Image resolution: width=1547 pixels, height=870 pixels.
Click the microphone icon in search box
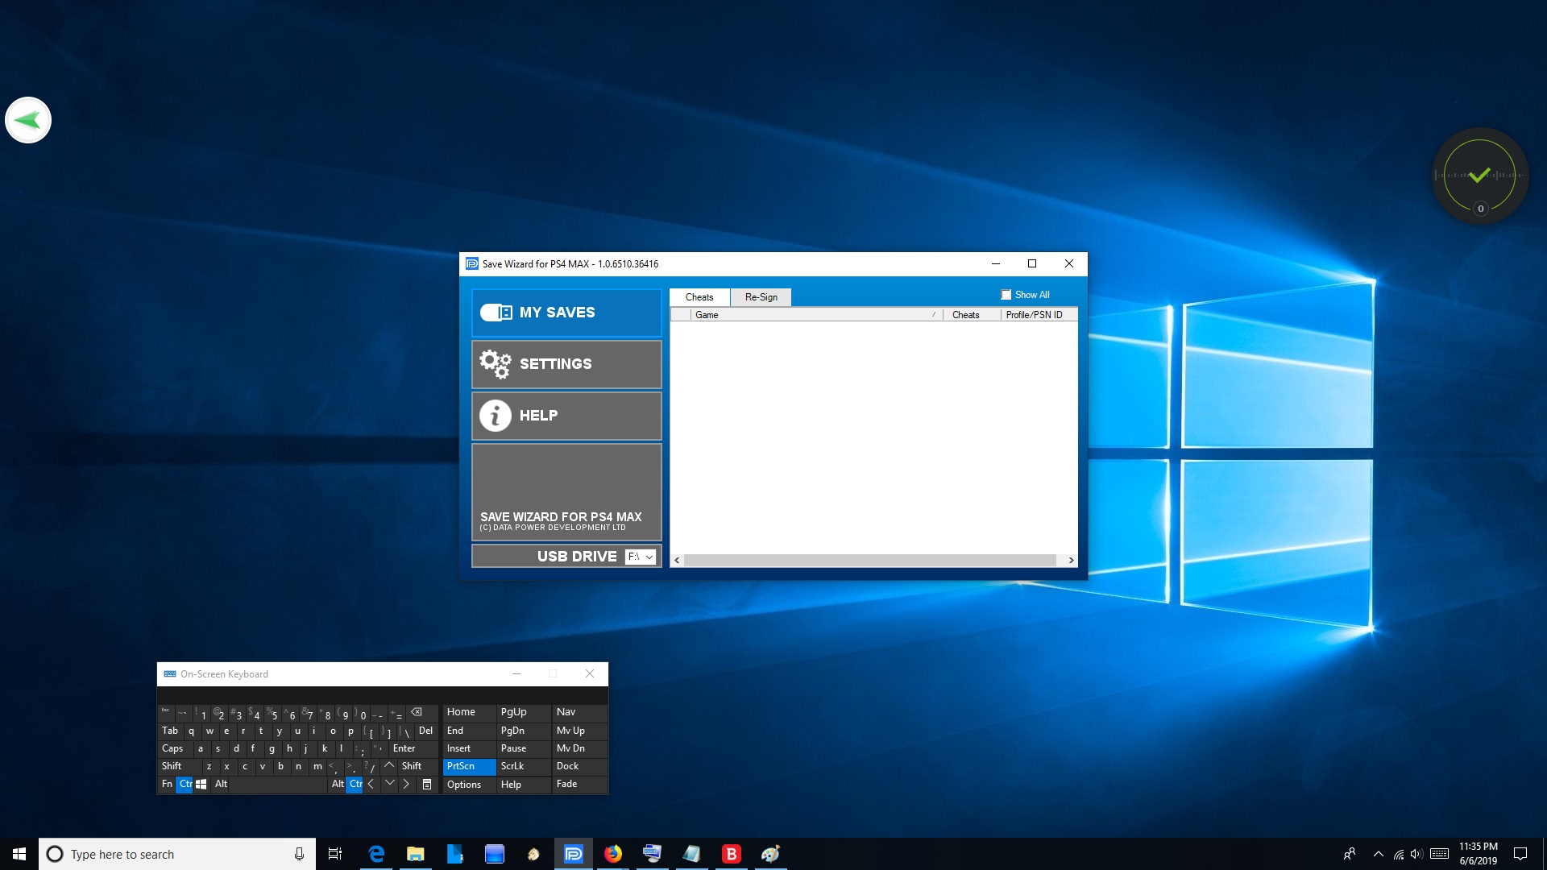[299, 854]
